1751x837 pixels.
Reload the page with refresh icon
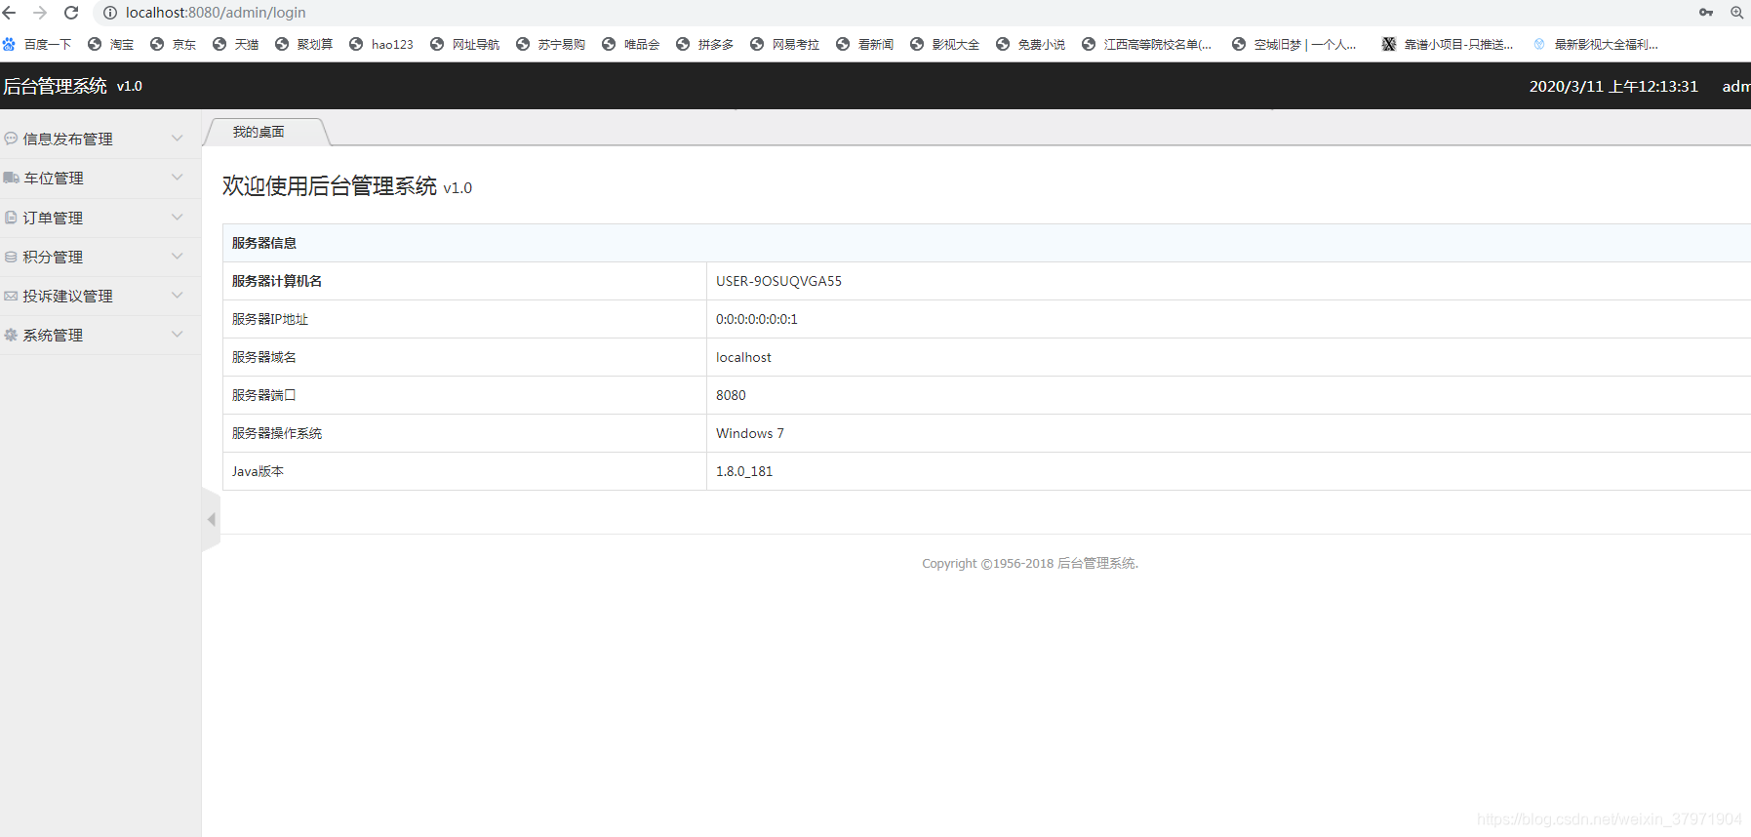(71, 13)
